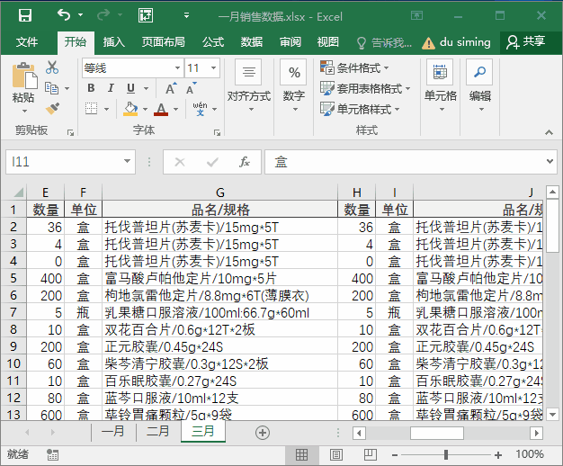
Task: Click the Select All corner triangle
Action: point(19,193)
